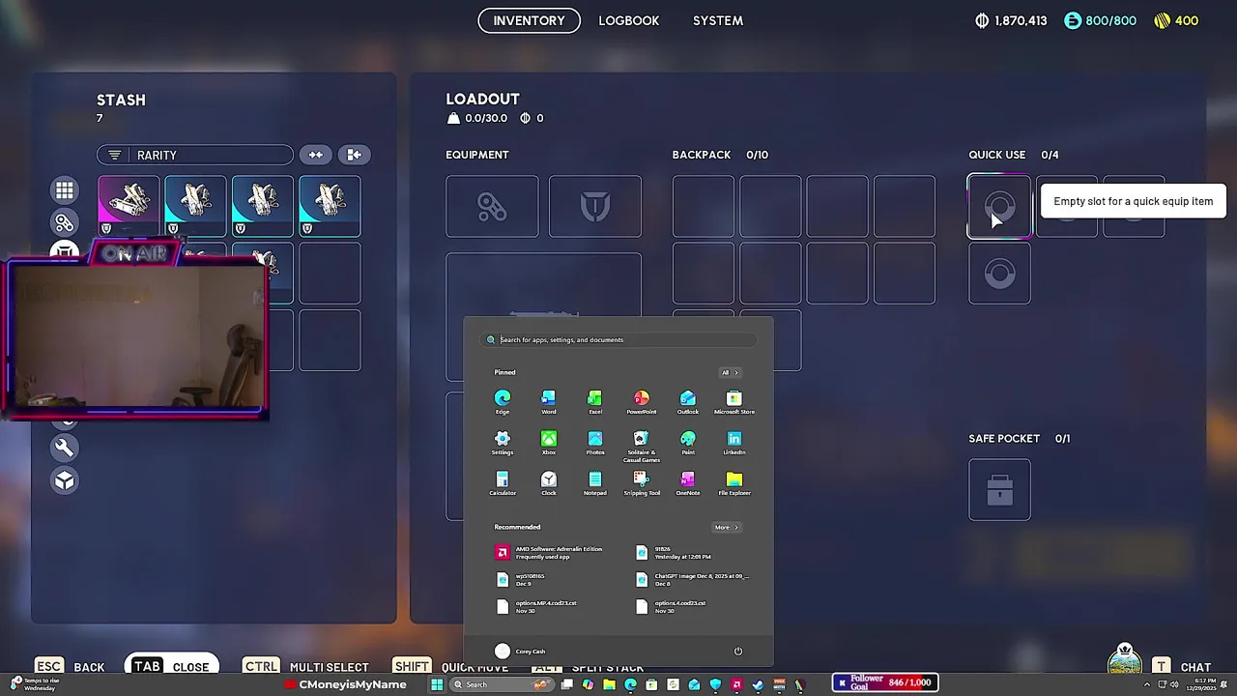This screenshot has height=696, width=1237.
Task: Click the Start menu search field
Action: pos(618,339)
